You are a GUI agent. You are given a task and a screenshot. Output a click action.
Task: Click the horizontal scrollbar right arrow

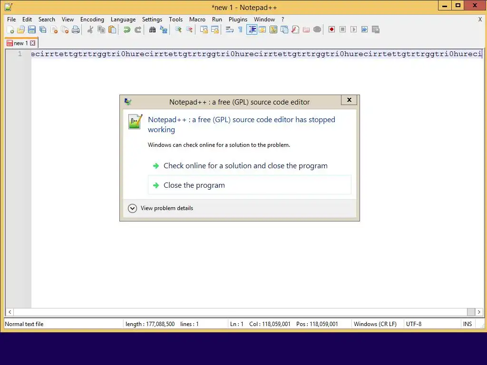click(479, 312)
